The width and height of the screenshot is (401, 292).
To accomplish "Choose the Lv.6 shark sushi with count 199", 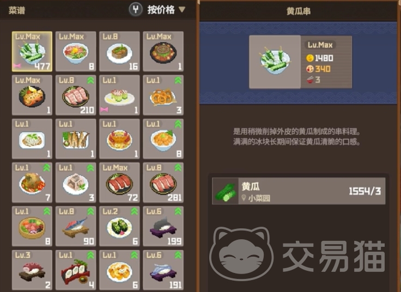I will point(163,226).
